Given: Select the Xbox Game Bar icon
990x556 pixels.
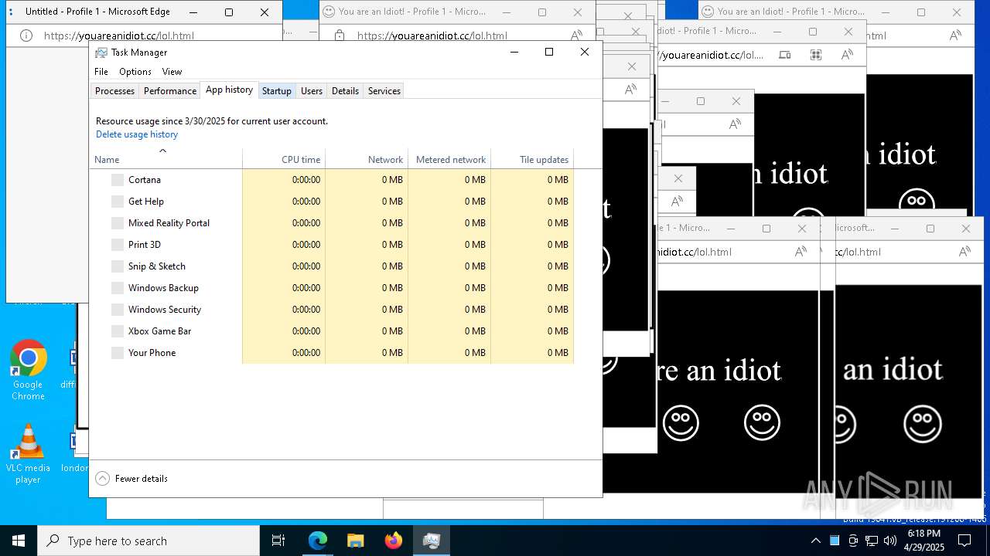Looking at the screenshot, I should [118, 331].
